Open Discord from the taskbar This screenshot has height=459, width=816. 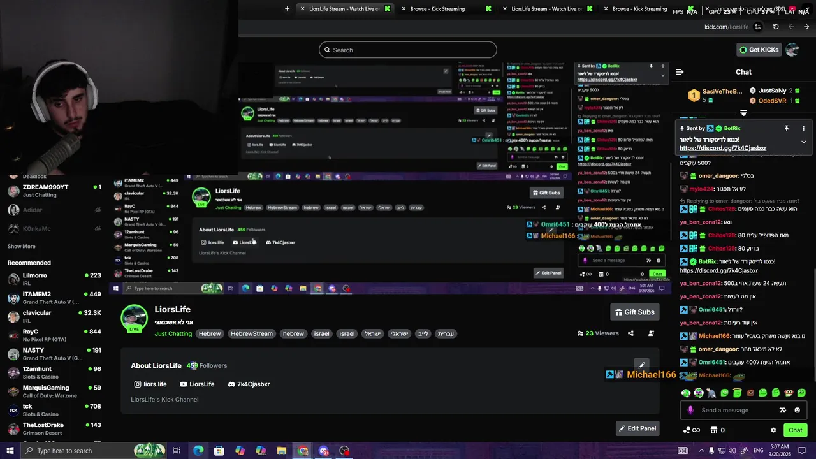[323, 451]
